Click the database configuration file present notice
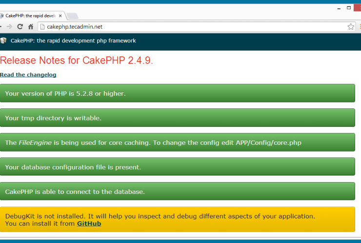 pyautogui.click(x=178, y=167)
